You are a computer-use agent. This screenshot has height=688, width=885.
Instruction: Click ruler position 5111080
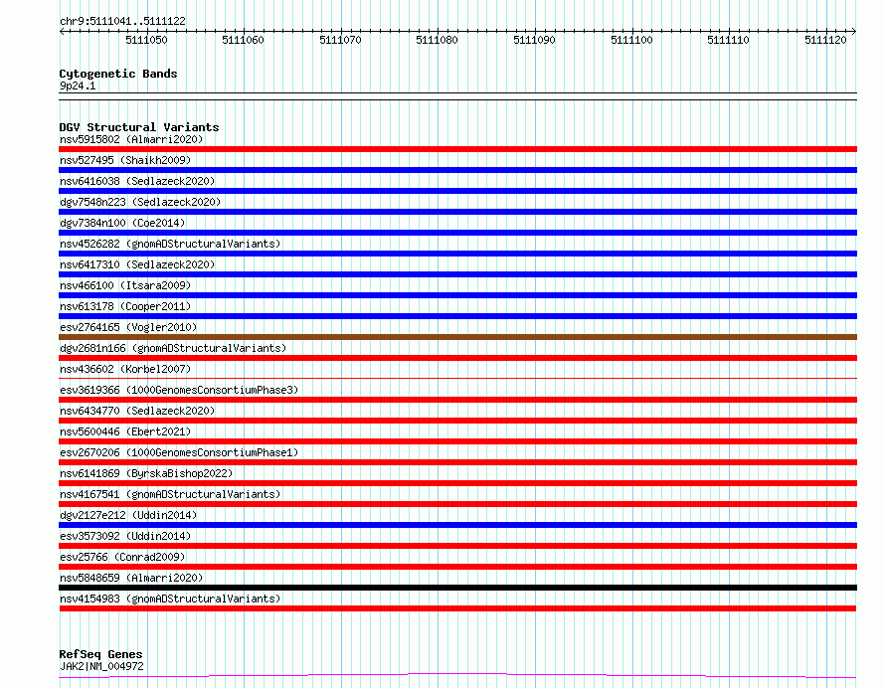click(437, 40)
